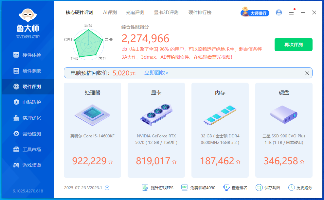Click the hard disk score 346,258
The image size is (324, 200).
(x=281, y=161)
